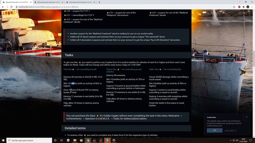Click the Sailor Star controlling fleet heading
Viewport: 255px width, 143px height.
tap(165, 70)
